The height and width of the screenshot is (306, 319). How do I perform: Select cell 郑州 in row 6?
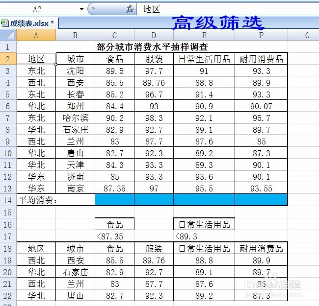[x=75, y=106]
